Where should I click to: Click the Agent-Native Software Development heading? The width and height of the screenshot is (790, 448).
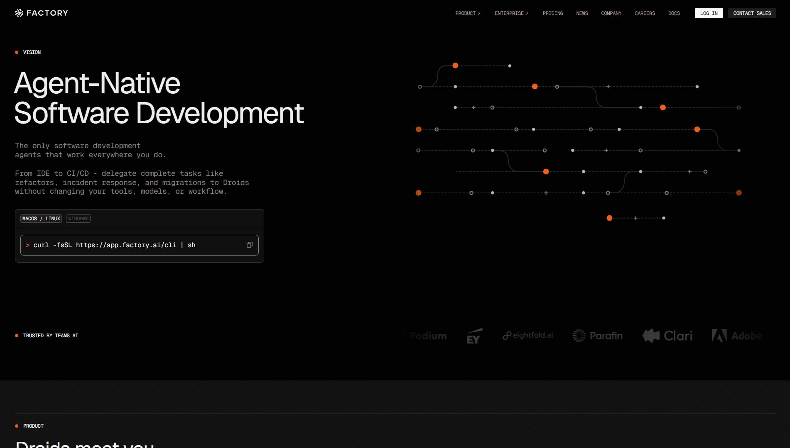pyautogui.click(x=159, y=98)
